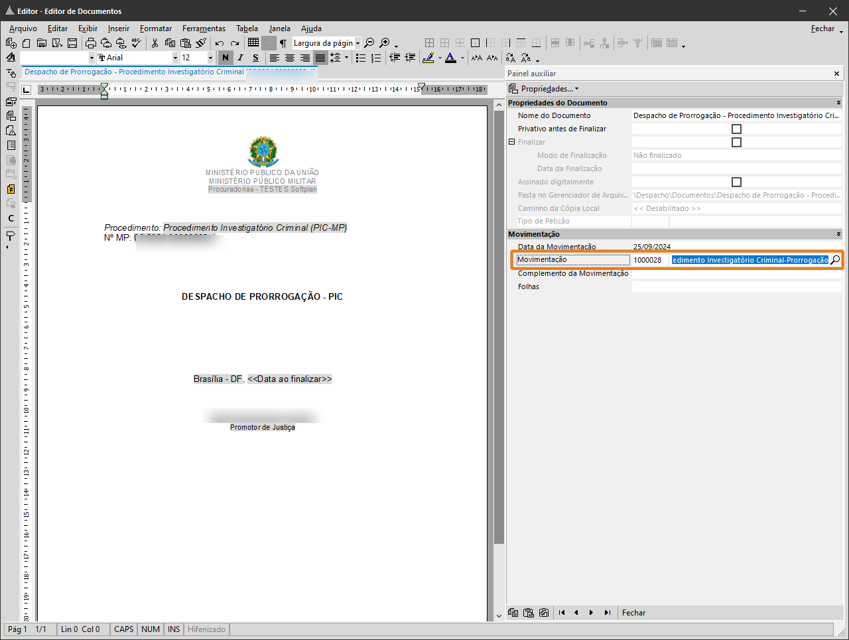Click the Redo arrow icon
The image size is (849, 640).
pos(235,43)
